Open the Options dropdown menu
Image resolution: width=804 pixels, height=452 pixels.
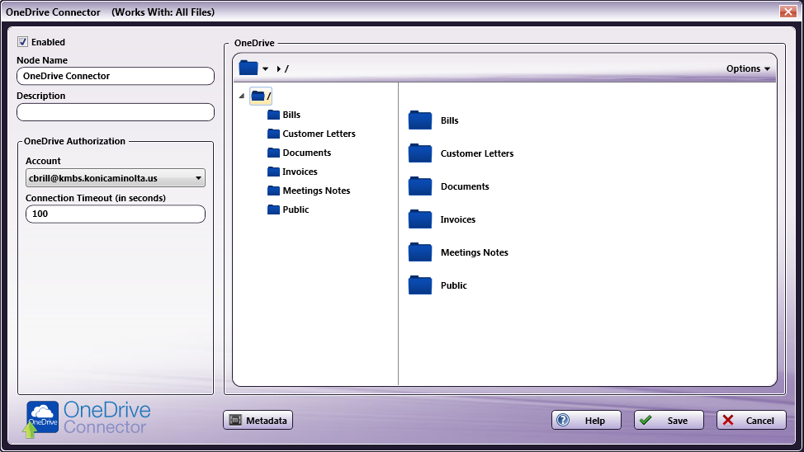pos(748,68)
